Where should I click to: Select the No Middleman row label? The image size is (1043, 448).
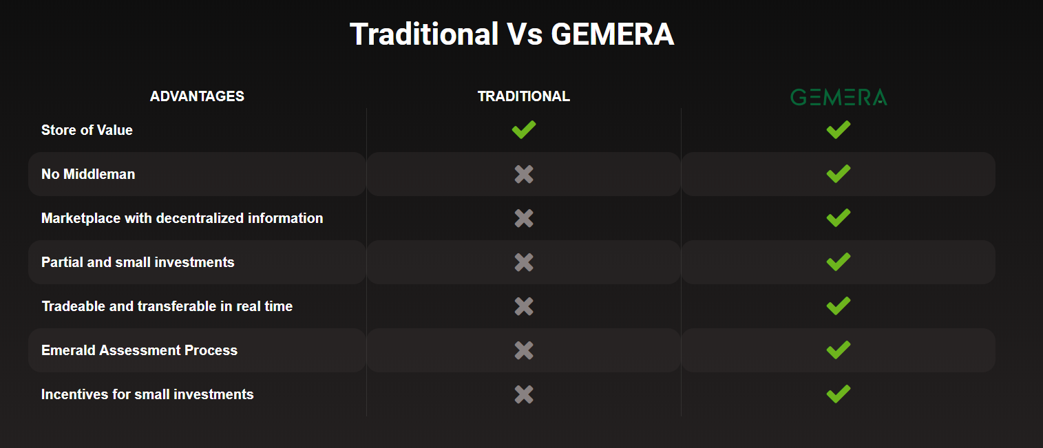coord(88,174)
